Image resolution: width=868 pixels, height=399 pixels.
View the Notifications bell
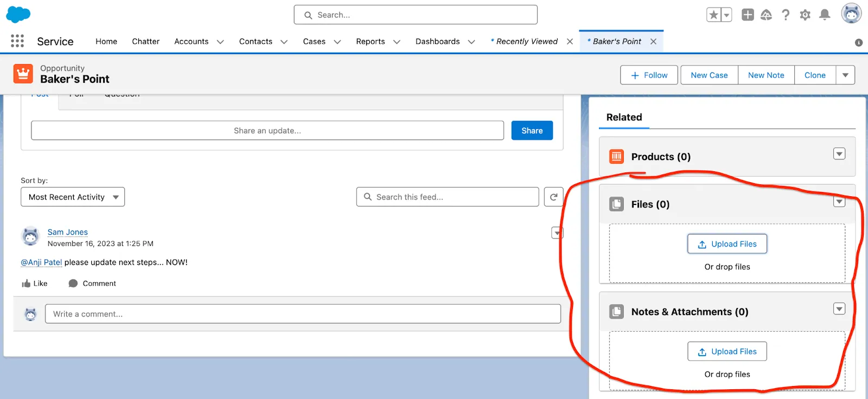tap(825, 15)
